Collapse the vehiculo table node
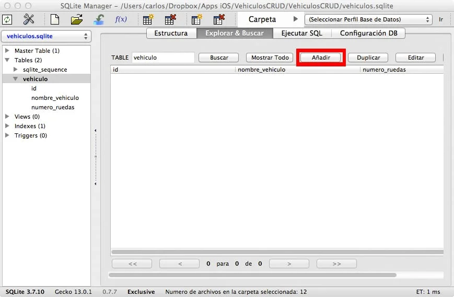454x297 pixels. [x=16, y=79]
